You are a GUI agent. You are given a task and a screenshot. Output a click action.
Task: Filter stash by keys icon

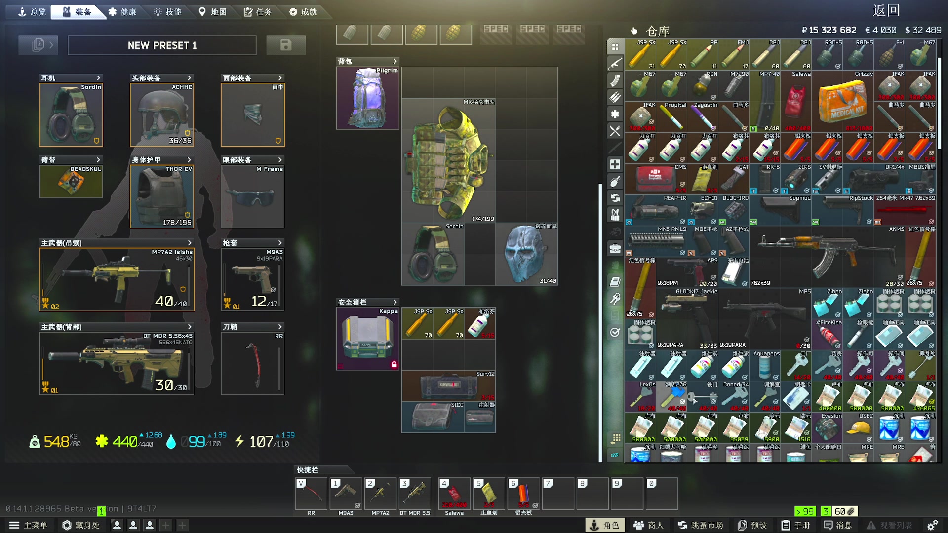point(615,299)
